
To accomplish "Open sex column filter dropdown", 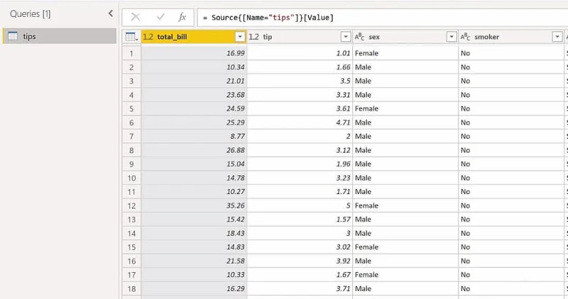I will pyautogui.click(x=452, y=37).
